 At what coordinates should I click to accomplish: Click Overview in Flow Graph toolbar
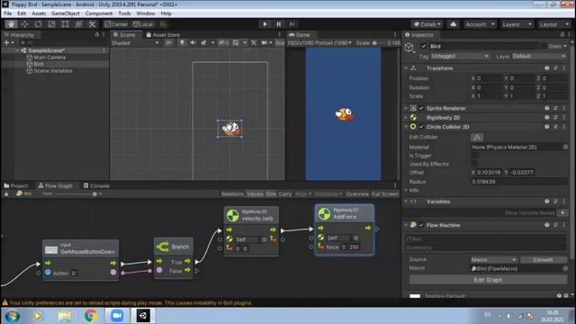(357, 194)
